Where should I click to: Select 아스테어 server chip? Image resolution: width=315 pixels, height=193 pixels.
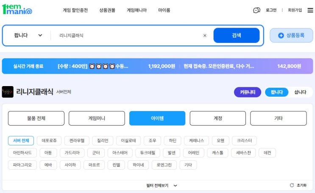pyautogui.click(x=120, y=153)
